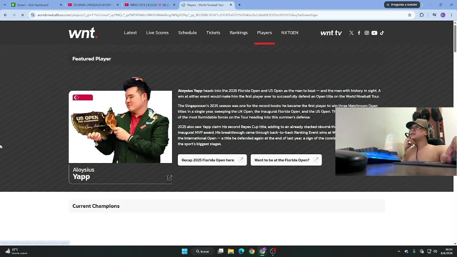
Task: Open the weather widget showing 22°C
Action: 16,251
